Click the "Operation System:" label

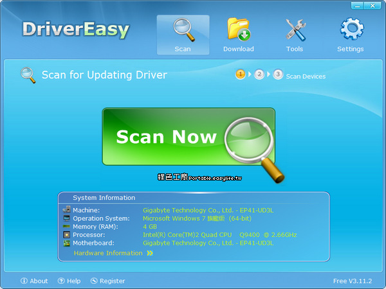point(101,218)
